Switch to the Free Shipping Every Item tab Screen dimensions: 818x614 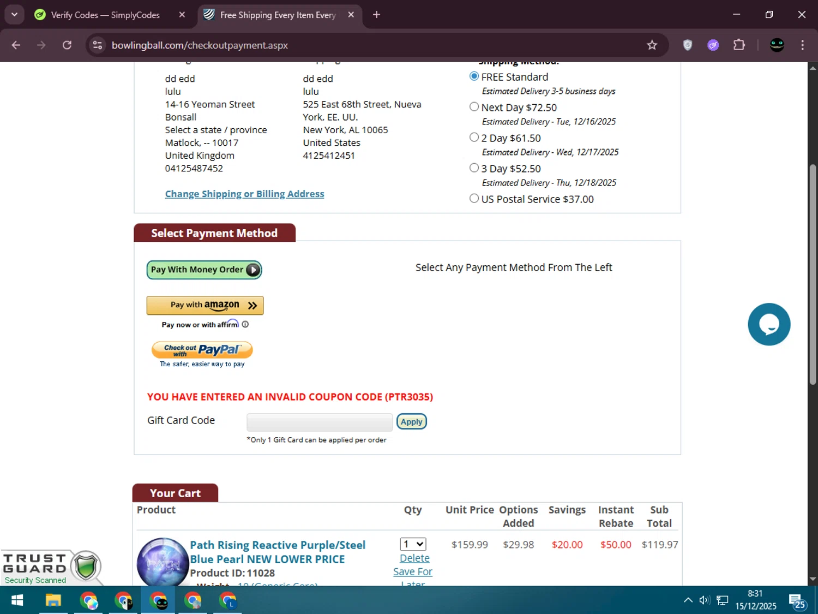(278, 15)
